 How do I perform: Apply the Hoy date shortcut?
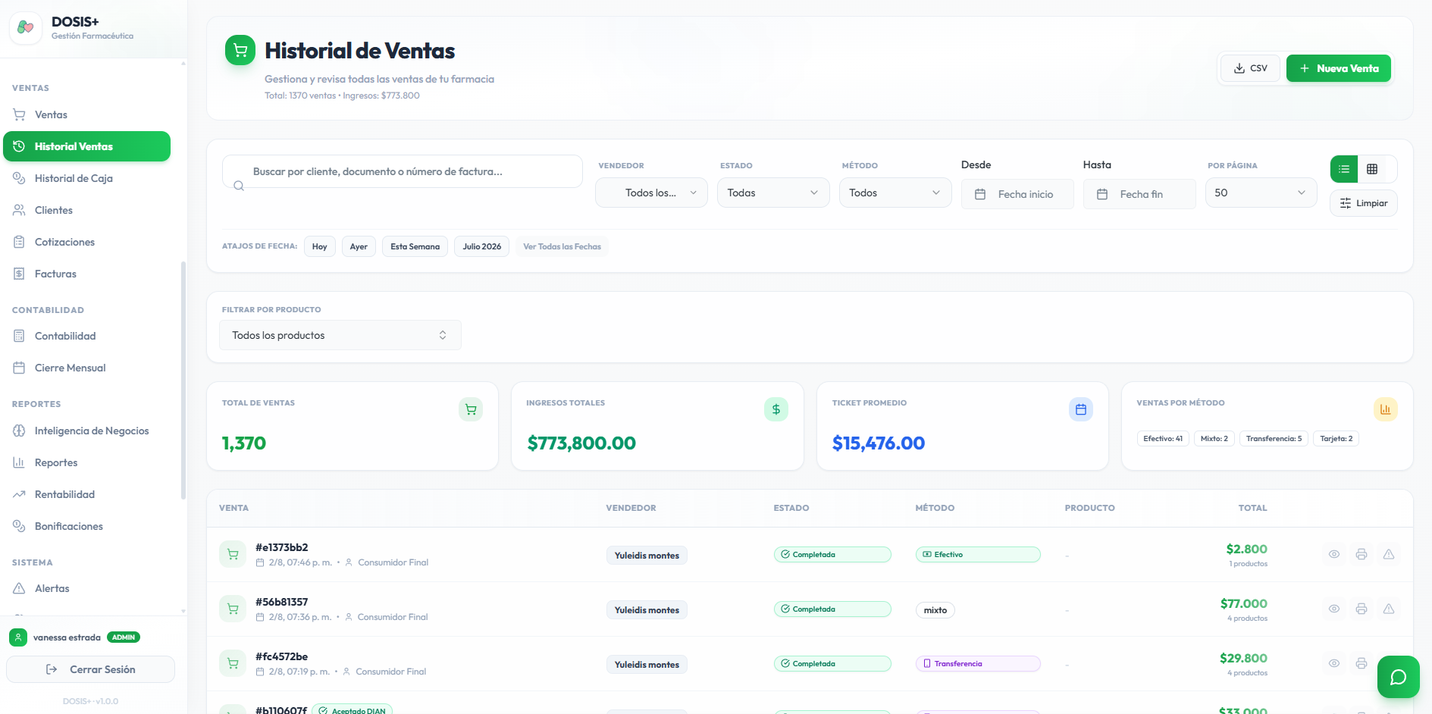(320, 246)
